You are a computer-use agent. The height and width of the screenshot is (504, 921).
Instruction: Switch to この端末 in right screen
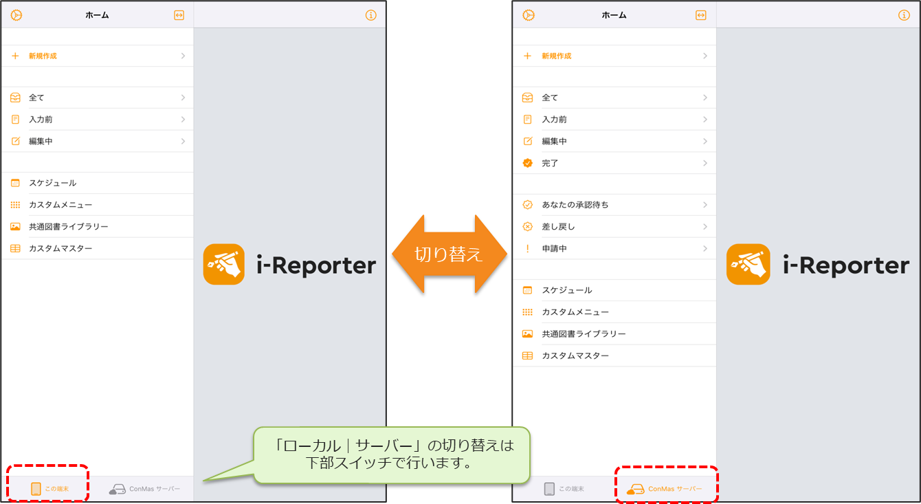pos(564,489)
